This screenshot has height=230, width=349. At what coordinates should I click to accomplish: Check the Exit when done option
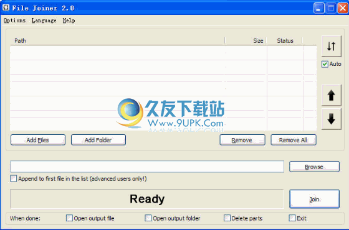coord(292,218)
